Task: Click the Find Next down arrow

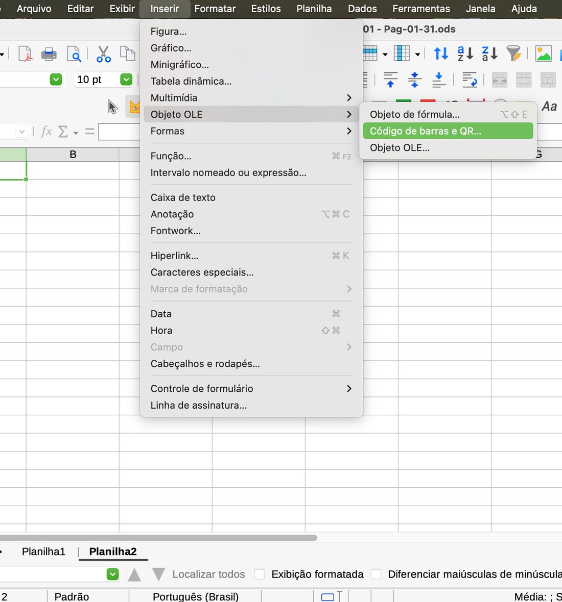Action: click(x=158, y=574)
